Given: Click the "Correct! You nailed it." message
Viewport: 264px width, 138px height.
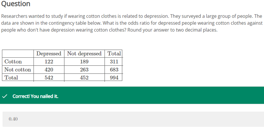Looking at the screenshot, I should tap(36, 96).
